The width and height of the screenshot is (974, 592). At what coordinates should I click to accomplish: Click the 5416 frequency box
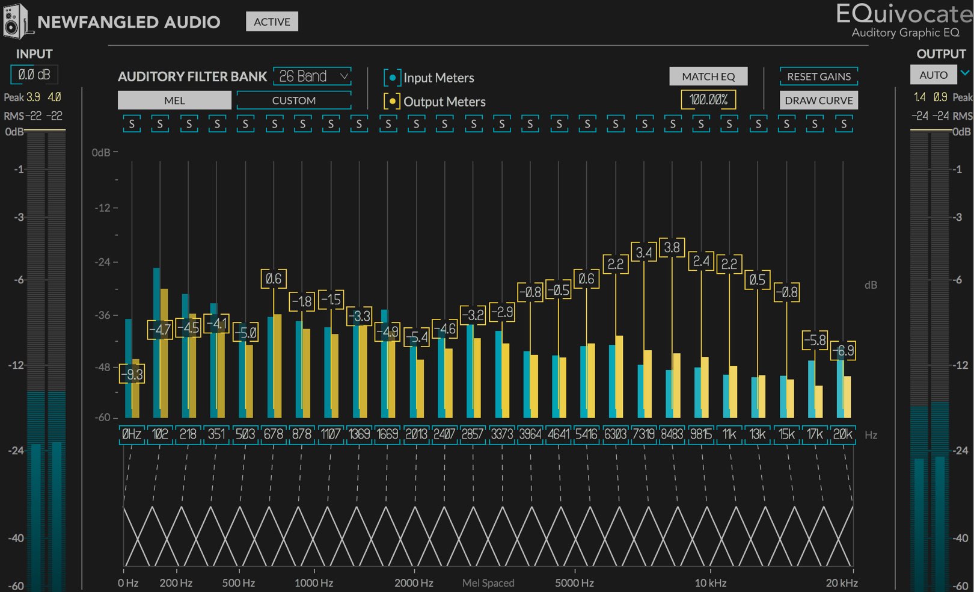tap(586, 434)
